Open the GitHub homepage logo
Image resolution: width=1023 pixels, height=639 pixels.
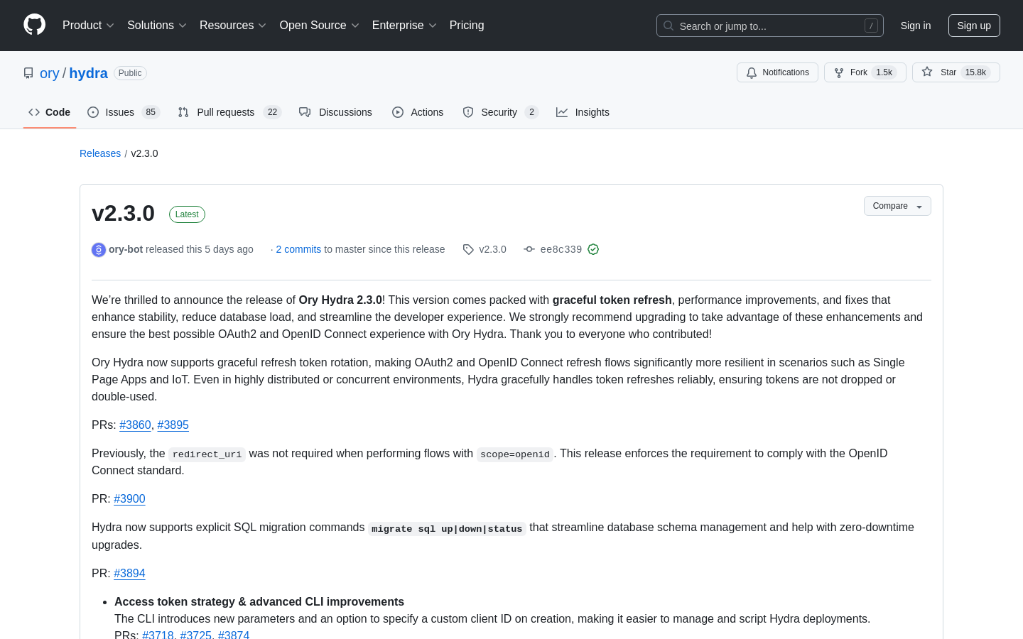pos(34,25)
